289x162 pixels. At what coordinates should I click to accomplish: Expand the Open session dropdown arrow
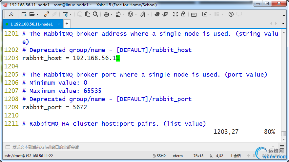pos(37,14)
